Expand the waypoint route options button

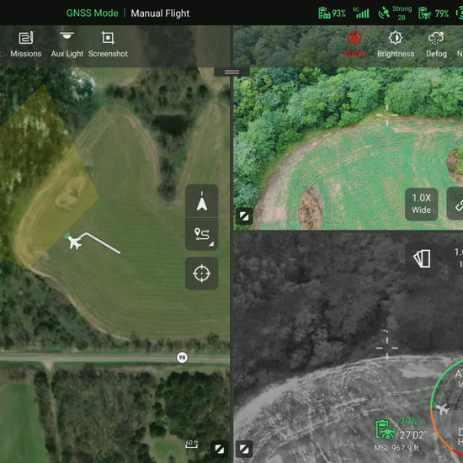pyautogui.click(x=202, y=235)
